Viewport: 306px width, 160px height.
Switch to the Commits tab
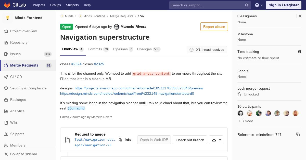pos(98,49)
